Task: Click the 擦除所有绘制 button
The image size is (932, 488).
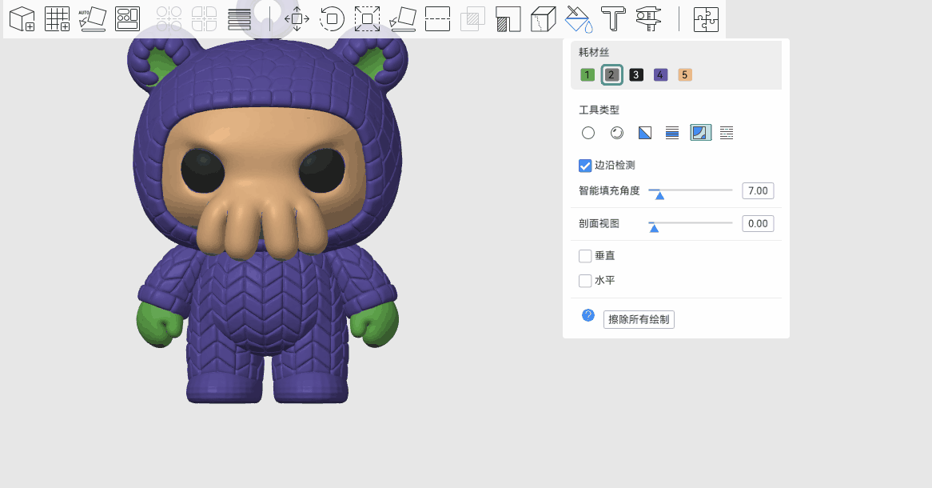Action: [x=639, y=319]
